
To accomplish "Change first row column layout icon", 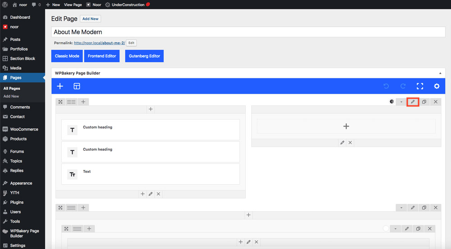I will (71, 102).
